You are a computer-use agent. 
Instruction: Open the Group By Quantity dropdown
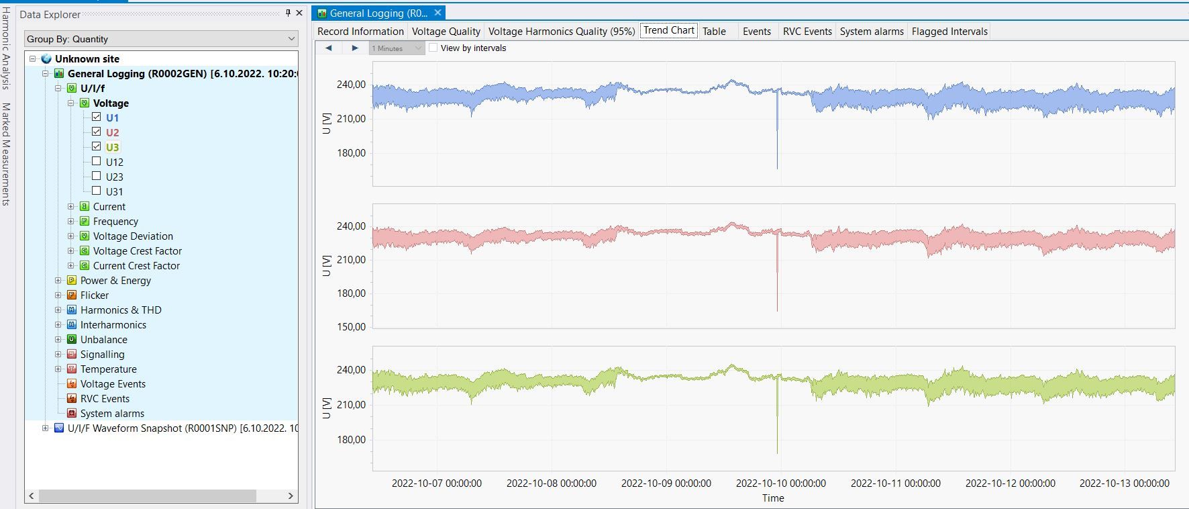click(x=161, y=39)
